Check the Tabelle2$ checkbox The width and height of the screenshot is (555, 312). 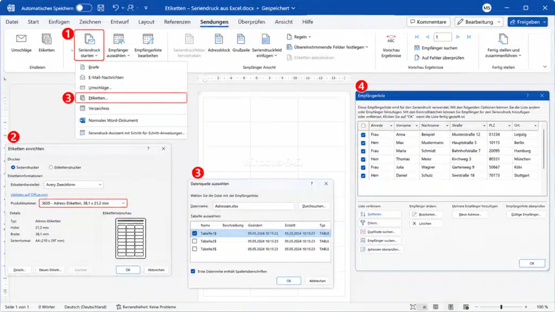point(195,241)
